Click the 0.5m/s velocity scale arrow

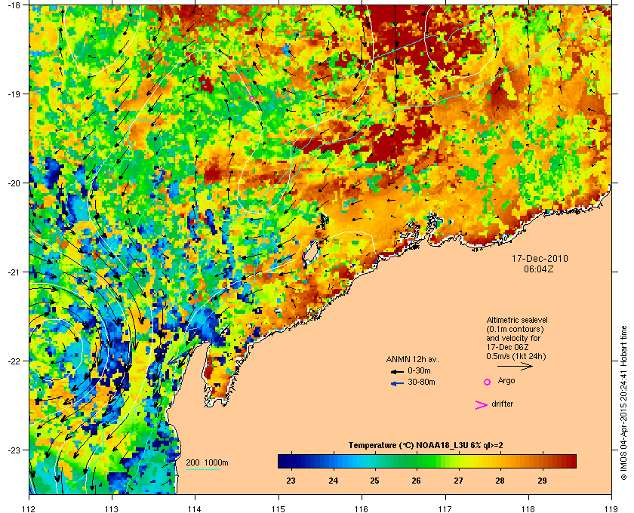515,367
